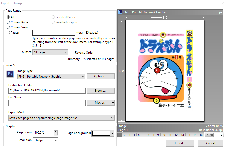
Task: Go to preview page tab 11
Action: tap(170, 135)
